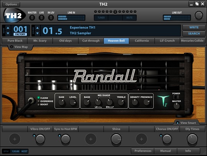Adjust the LINE OUT volume knob
Screen dimensions: 207x156
pyautogui.click(x=199, y=15)
